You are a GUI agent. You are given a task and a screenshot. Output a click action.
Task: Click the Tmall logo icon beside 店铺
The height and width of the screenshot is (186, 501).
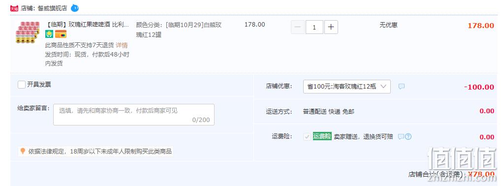point(14,9)
